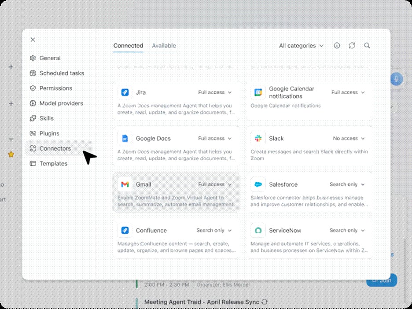Click 'Google Calendar notifications' description text
The height and width of the screenshot is (309, 412).
click(x=286, y=106)
